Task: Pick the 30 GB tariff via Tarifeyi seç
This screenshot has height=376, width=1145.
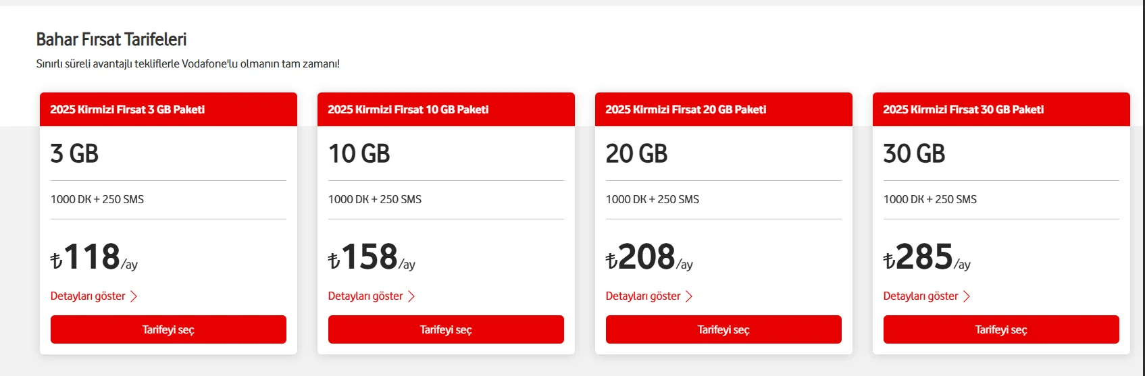Action: pyautogui.click(x=1001, y=329)
